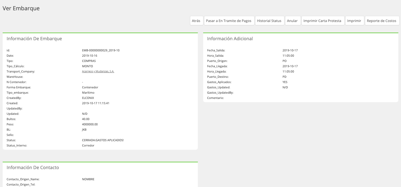Click the Tipo_Cálculo value MONTO
This screenshot has width=401, height=187.
87,66
